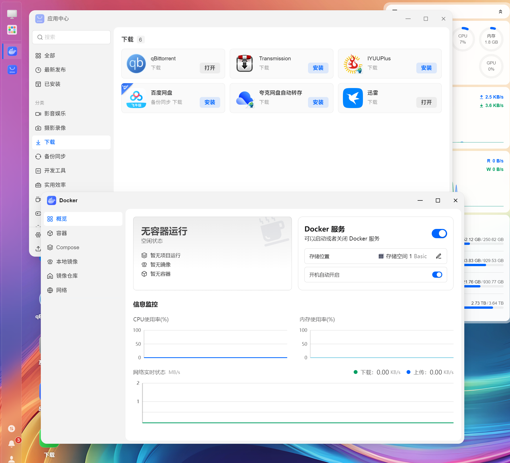This screenshot has height=463, width=510.
Task: Click the 应用中心 store logo icon
Action: point(40,19)
